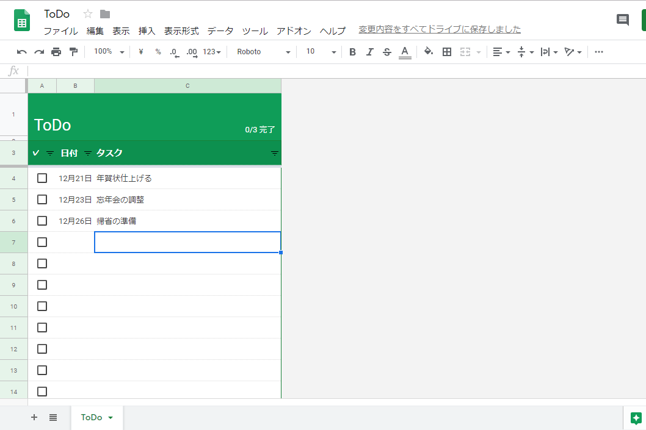Redo the last action
Viewport: 646px width, 430px height.
[x=39, y=52]
